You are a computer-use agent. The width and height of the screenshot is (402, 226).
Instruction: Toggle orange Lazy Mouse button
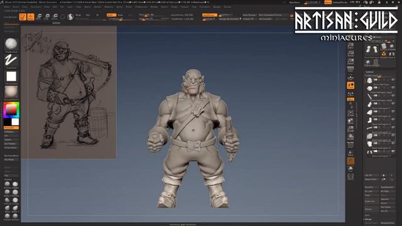pos(209,15)
